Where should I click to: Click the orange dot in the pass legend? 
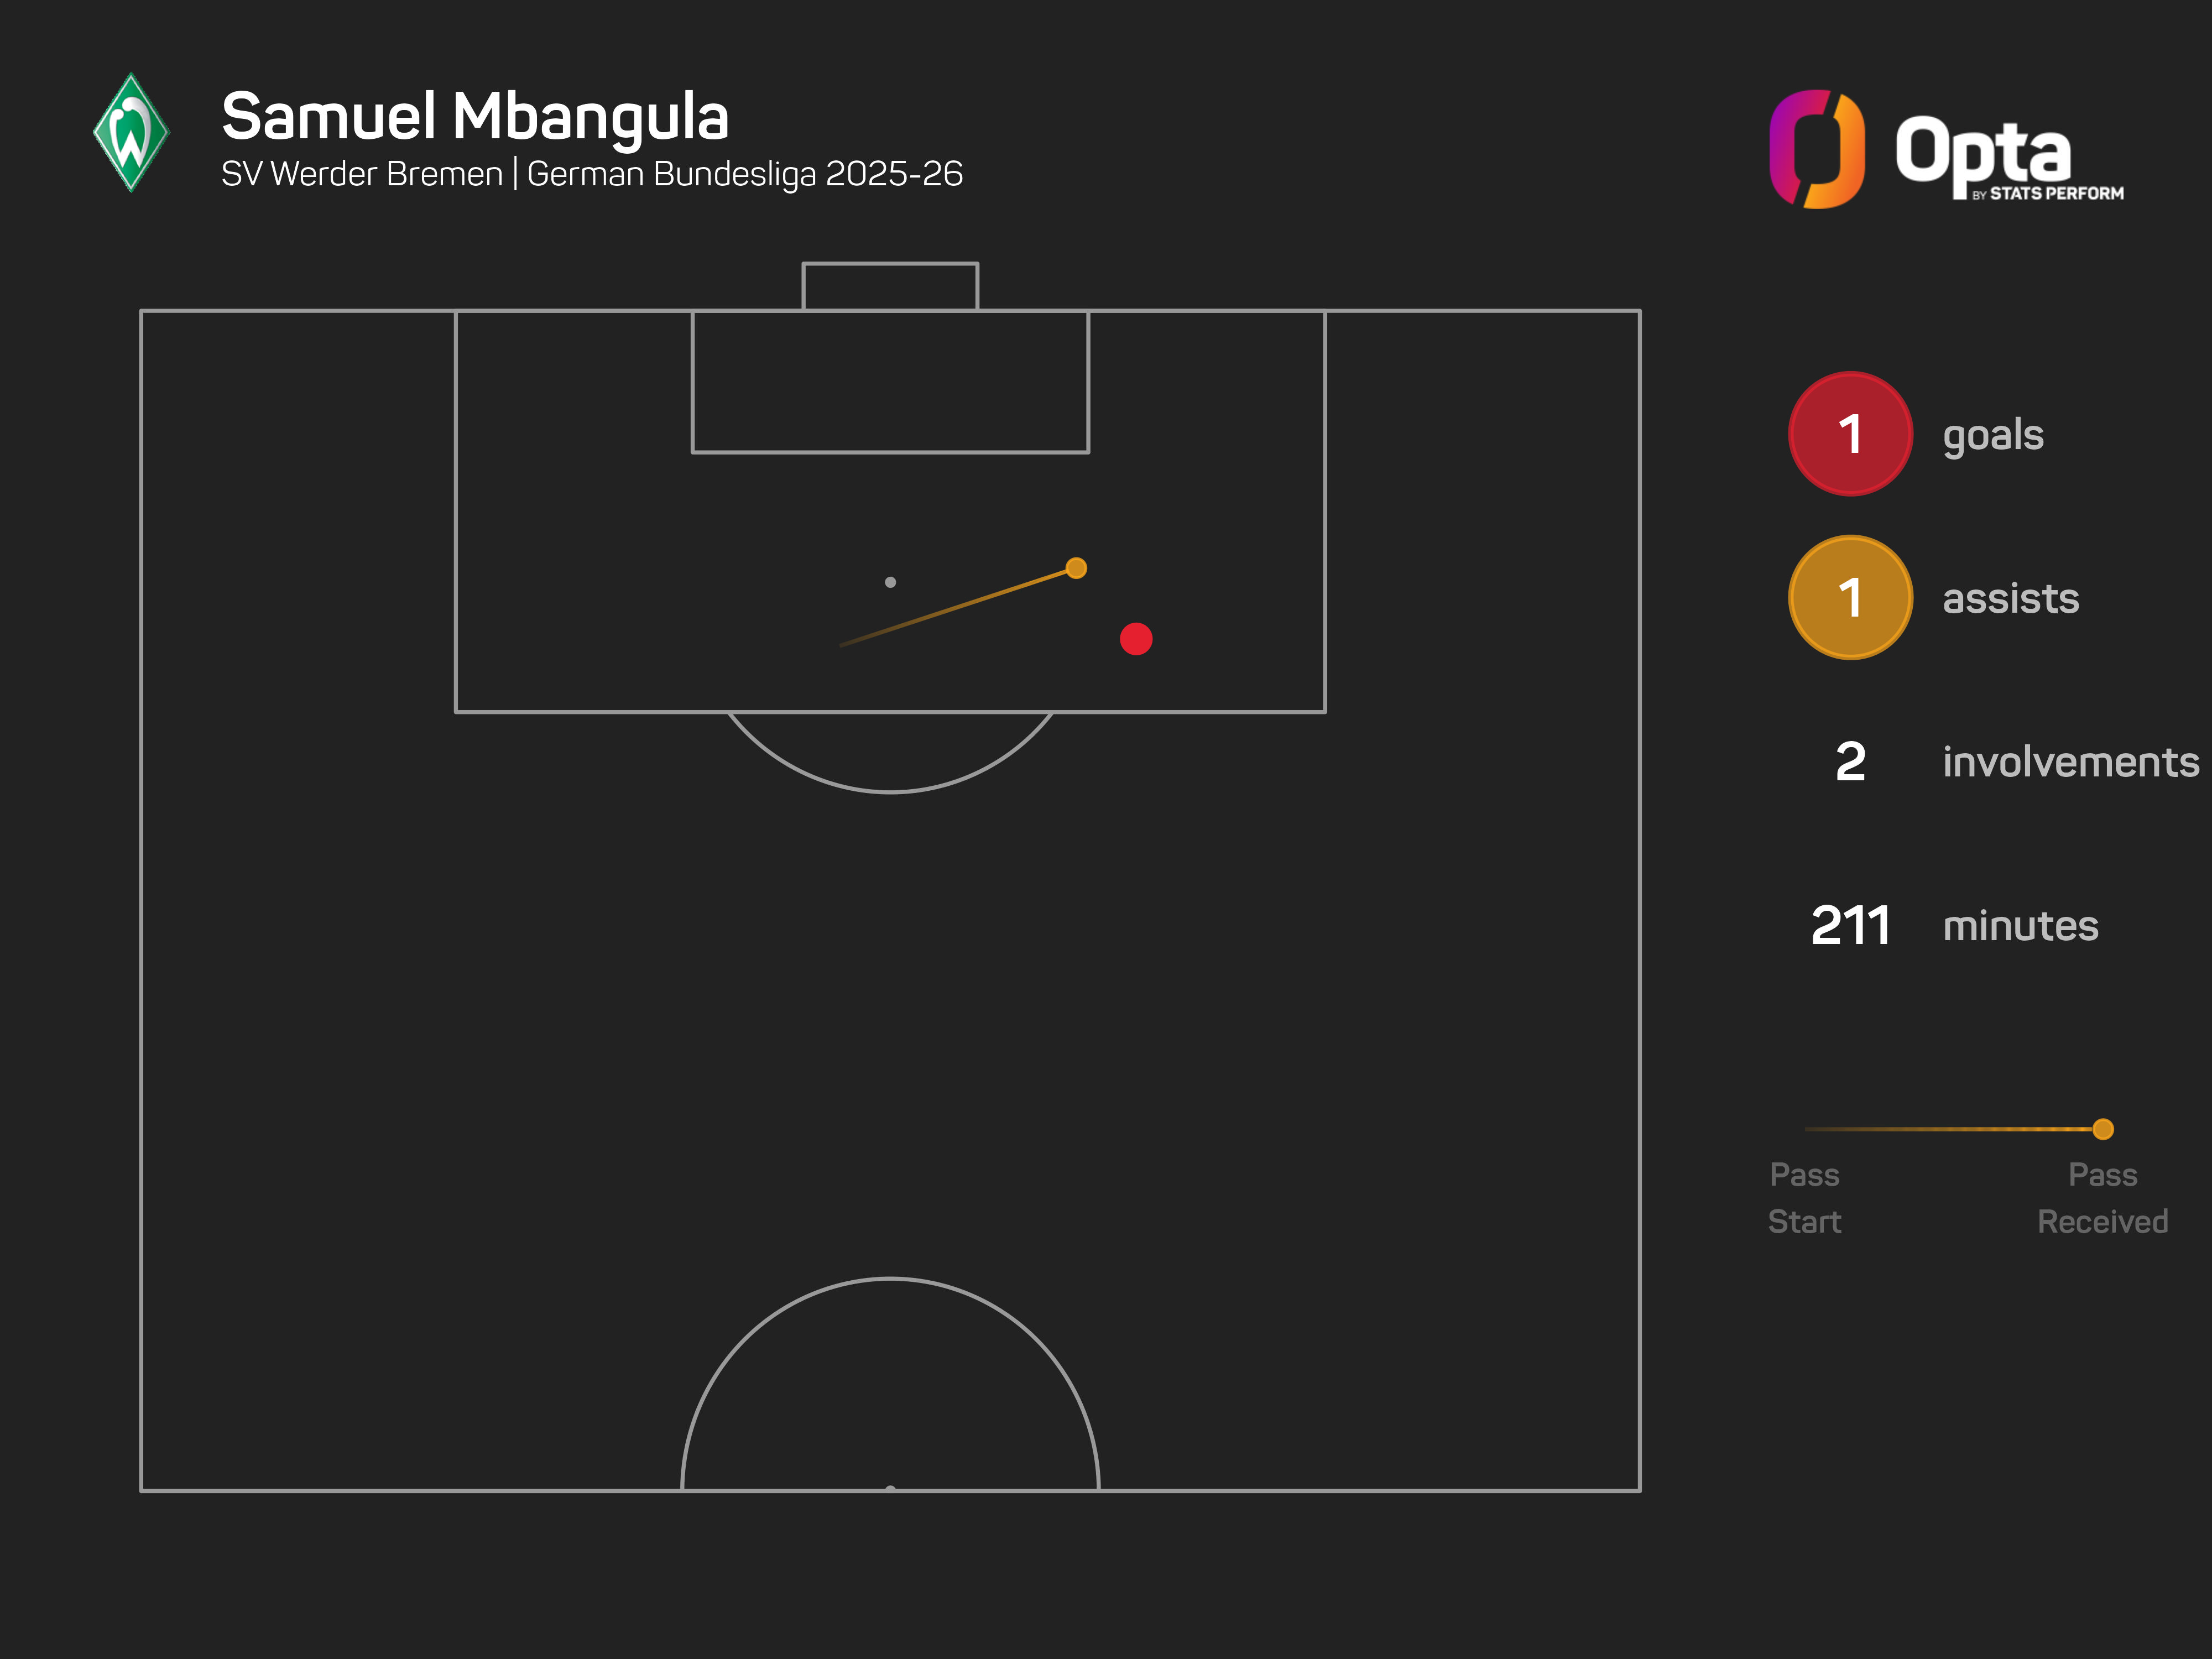coord(2103,1129)
